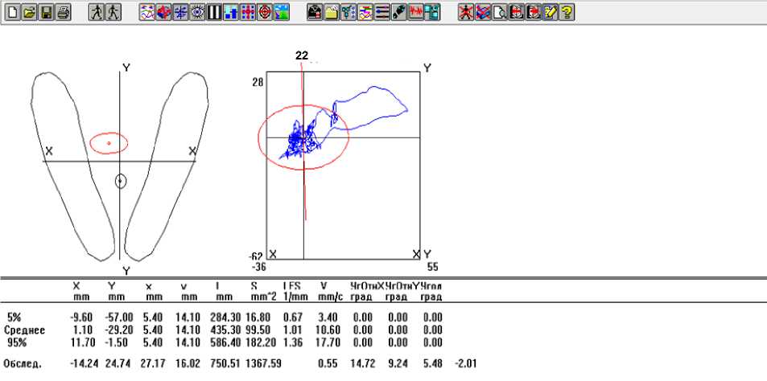
Task: Open the colored wavy-lines graph icon
Action: click(146, 12)
